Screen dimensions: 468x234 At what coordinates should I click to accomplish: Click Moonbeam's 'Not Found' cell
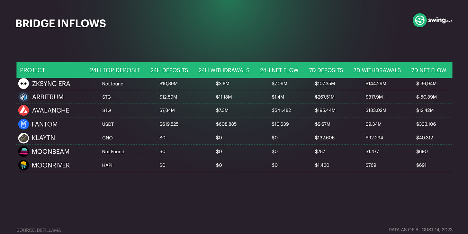(x=113, y=151)
